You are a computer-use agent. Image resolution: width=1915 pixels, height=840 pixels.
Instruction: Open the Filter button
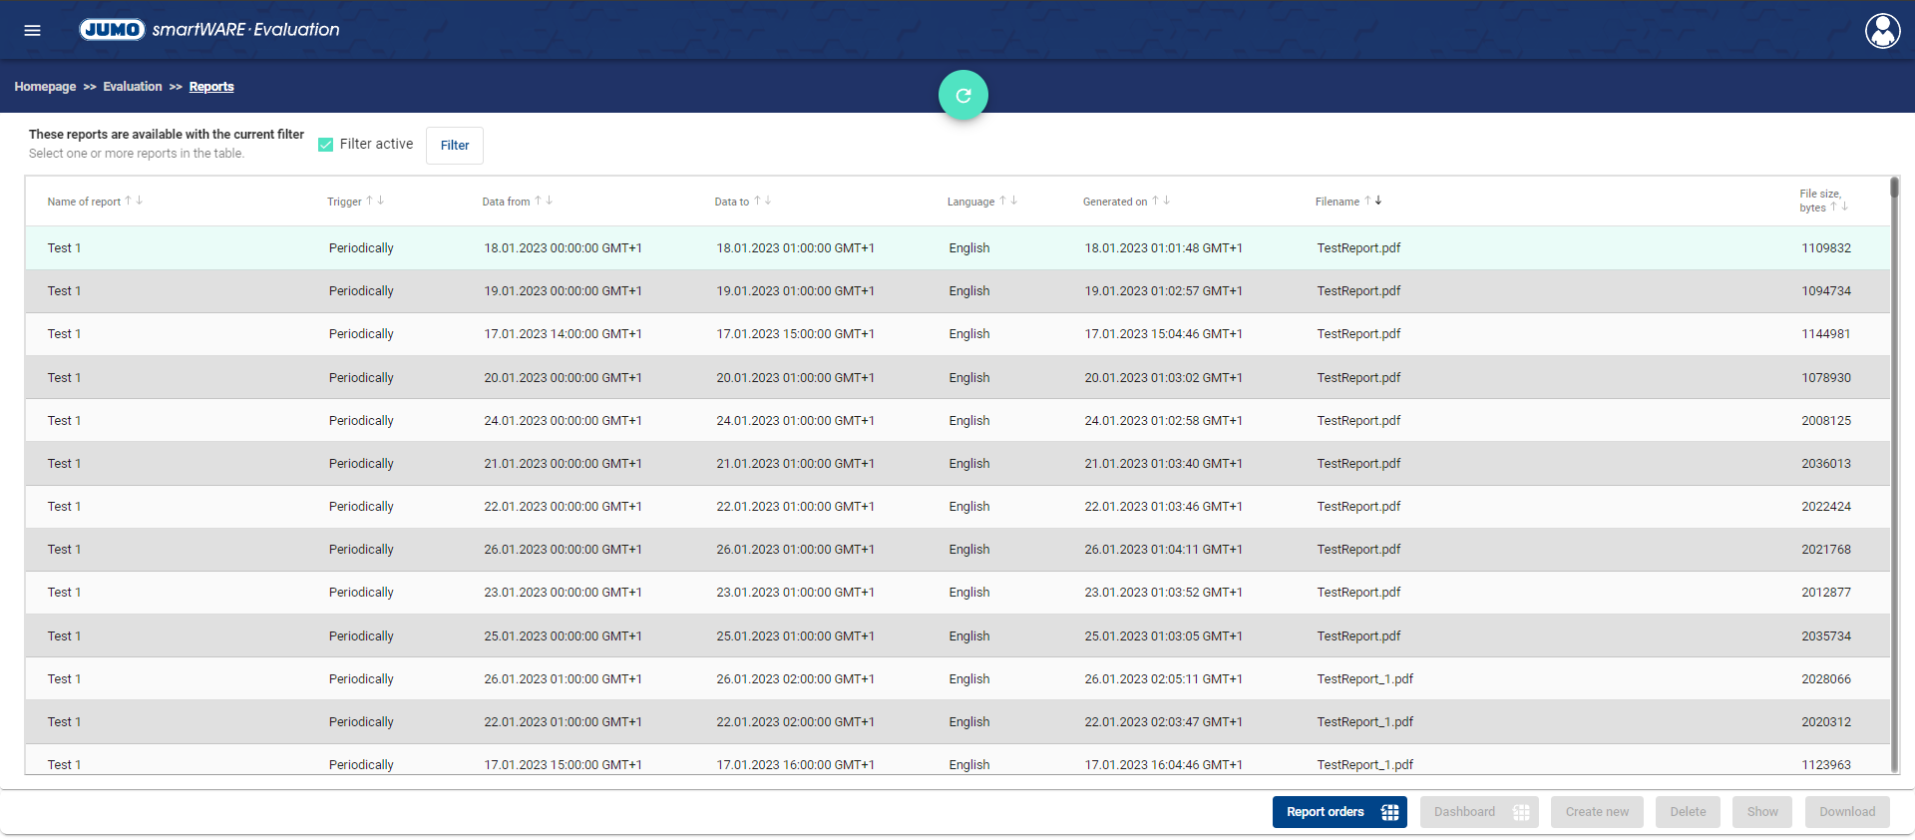pos(455,146)
